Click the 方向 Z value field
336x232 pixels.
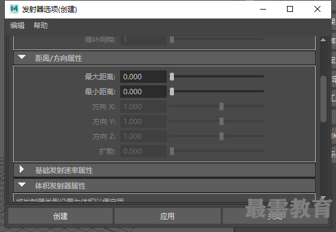(143, 137)
